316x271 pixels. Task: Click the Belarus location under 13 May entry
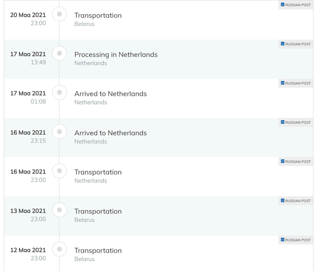tap(85, 220)
